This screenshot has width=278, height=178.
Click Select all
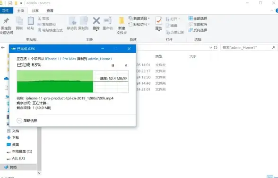198,18
